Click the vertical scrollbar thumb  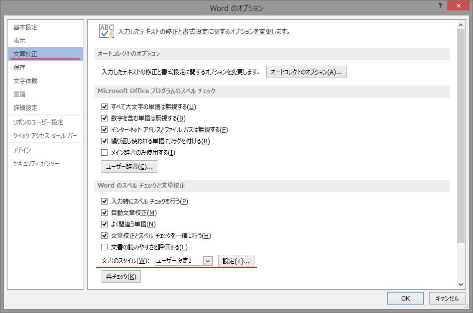pos(461,136)
